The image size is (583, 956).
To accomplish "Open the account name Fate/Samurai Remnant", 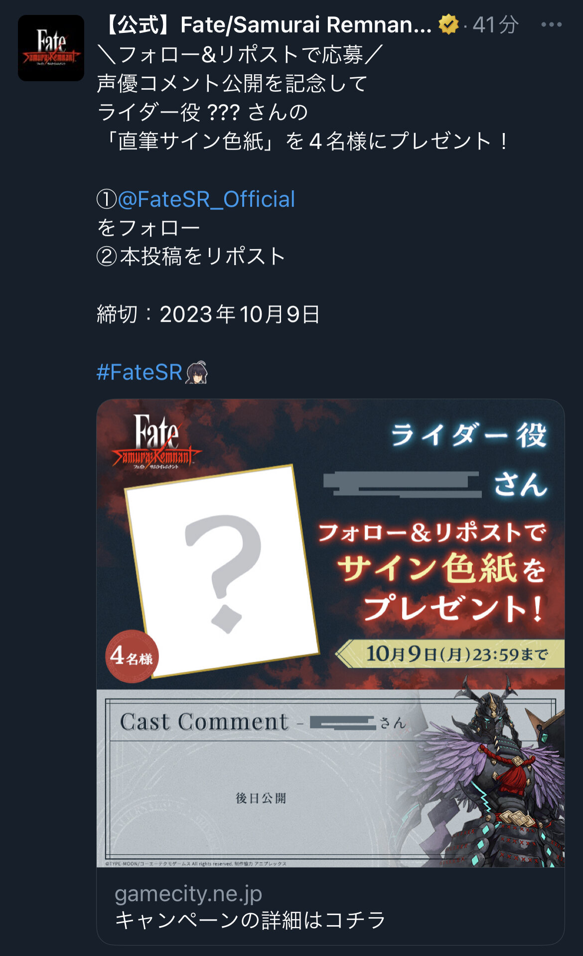I will point(268,24).
